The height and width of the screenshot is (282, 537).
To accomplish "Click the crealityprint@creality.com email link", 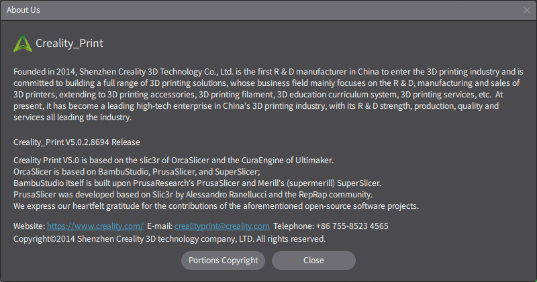I will point(222,226).
